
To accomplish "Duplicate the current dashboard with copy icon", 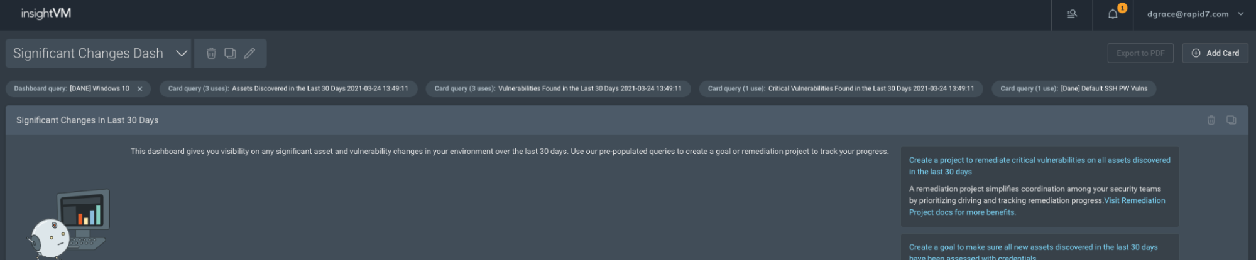I will pyautogui.click(x=231, y=53).
